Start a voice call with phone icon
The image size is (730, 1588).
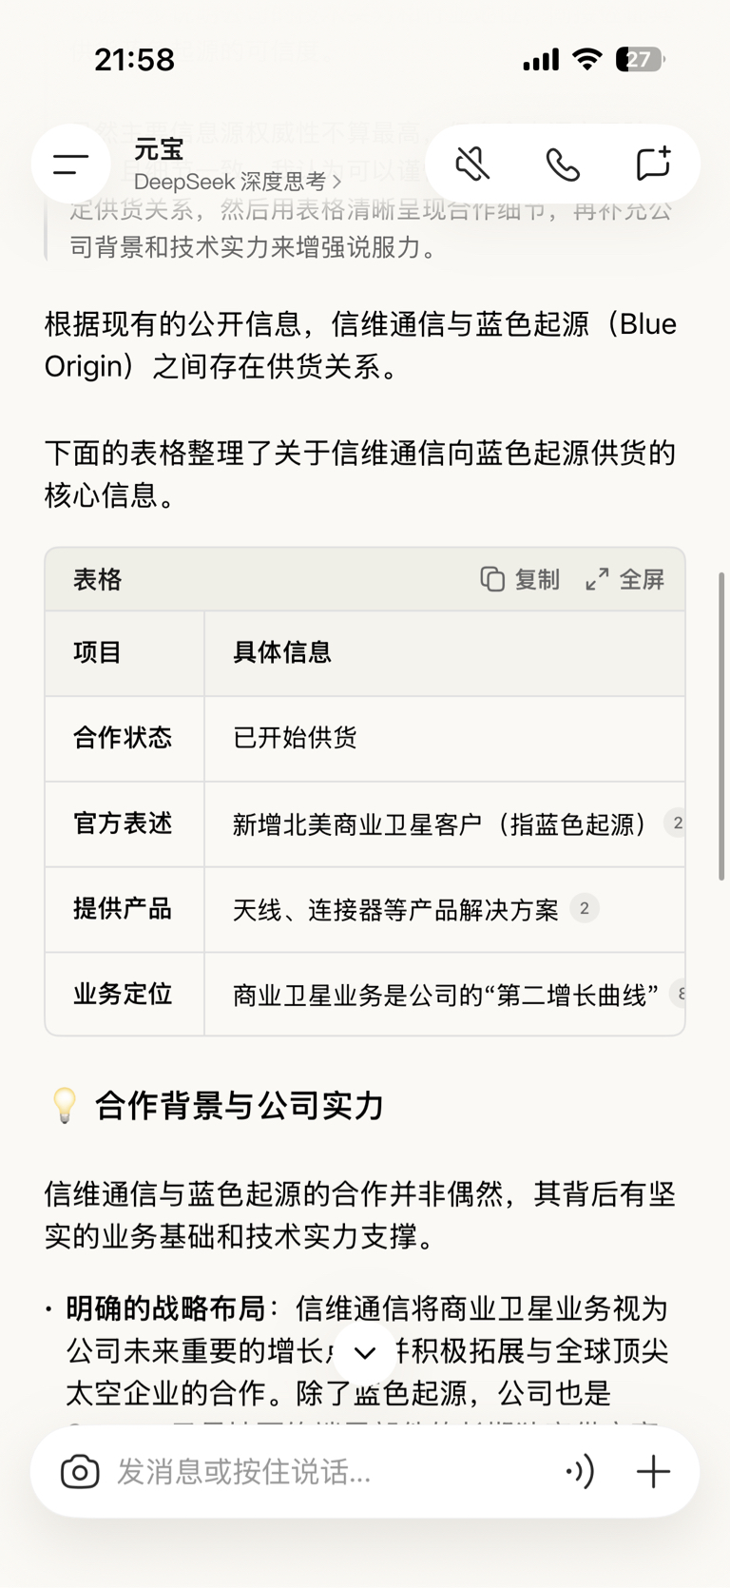(x=563, y=165)
